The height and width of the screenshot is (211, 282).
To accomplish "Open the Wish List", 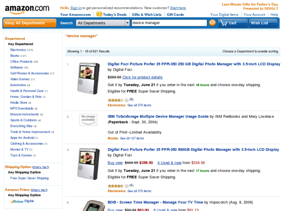I will [x=263, y=23].
